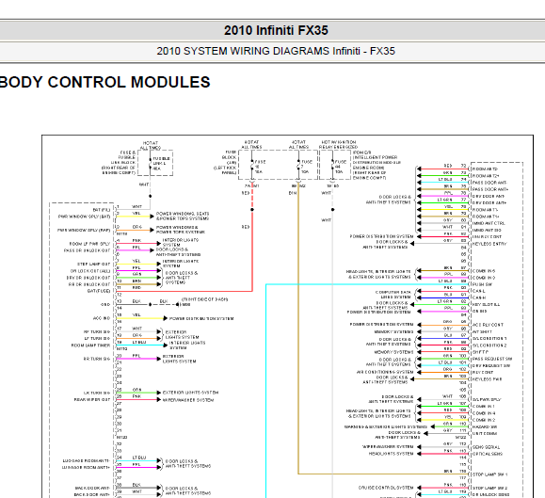Click the 'KEYLESS ENTRY' pin label
The image size is (545, 498).
489,244
